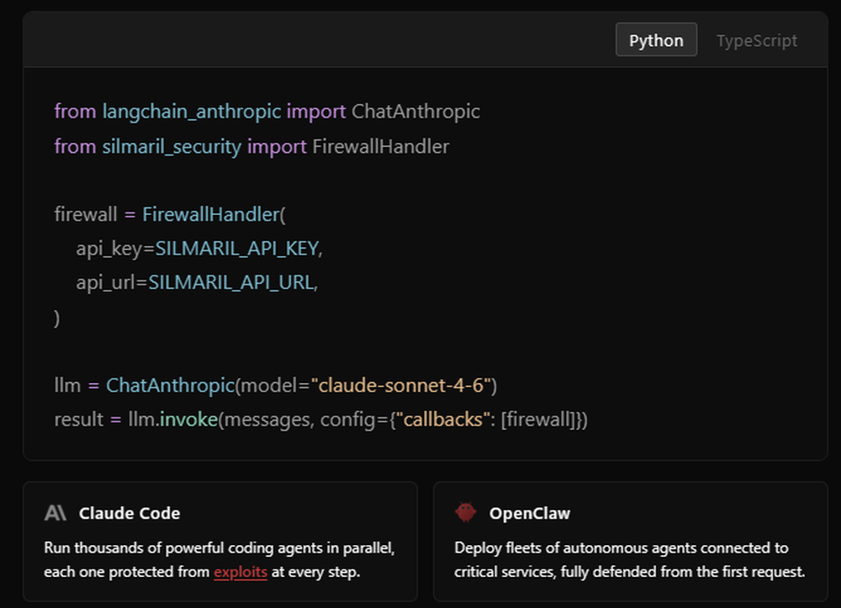841x608 pixels.
Task: Click the Claude Code logo icon
Action: tap(54, 512)
